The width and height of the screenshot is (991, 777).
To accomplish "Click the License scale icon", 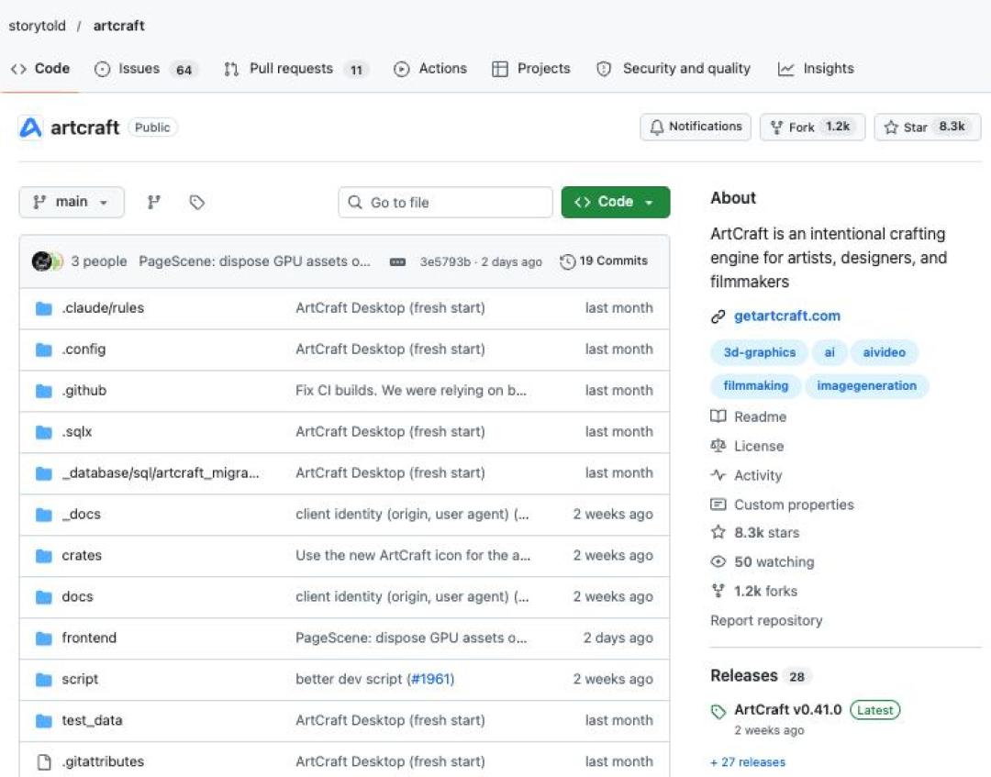I will 718,446.
